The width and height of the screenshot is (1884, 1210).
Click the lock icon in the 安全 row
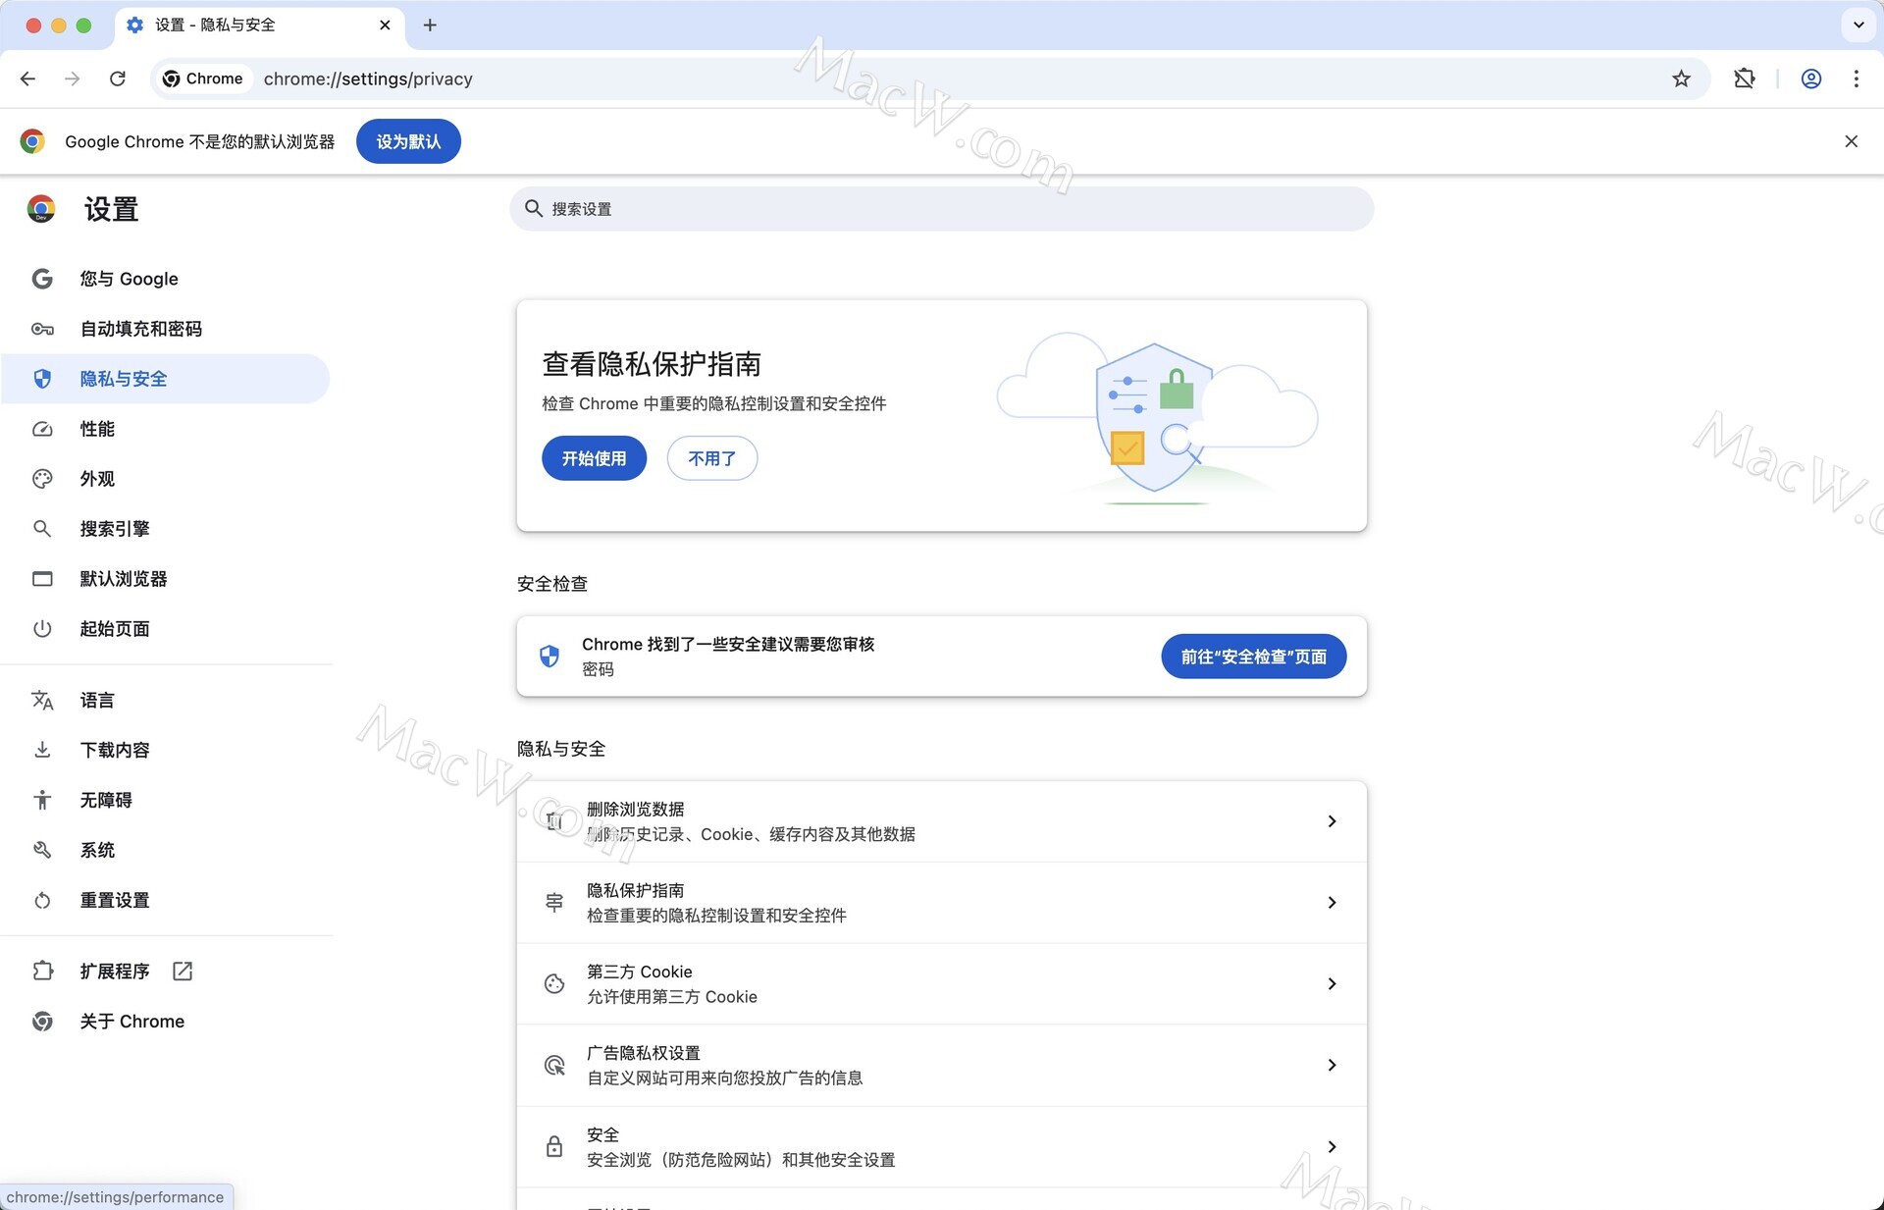coord(554,1146)
